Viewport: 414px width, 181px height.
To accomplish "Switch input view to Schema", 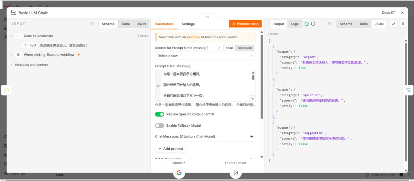I will [x=108, y=24].
